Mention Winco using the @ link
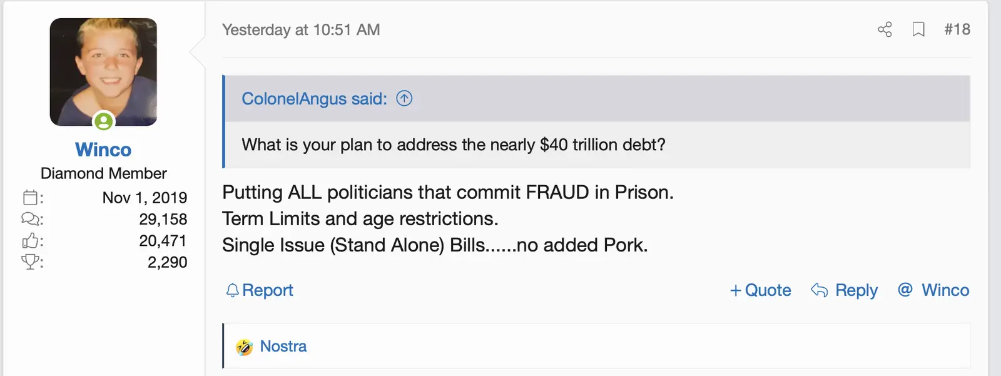This screenshot has width=1001, height=376. (933, 290)
